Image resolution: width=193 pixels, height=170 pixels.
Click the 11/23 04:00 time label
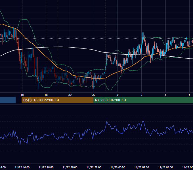165,167
